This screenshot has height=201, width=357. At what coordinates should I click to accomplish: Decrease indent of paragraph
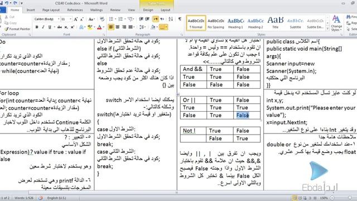[141, 19]
